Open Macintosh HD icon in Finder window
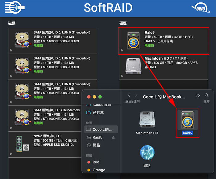 pos(147,119)
